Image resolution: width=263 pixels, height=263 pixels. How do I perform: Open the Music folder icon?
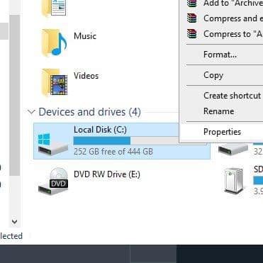[54, 43]
